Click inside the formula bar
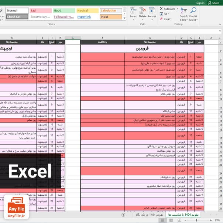The image size is (223, 223). coord(109,31)
